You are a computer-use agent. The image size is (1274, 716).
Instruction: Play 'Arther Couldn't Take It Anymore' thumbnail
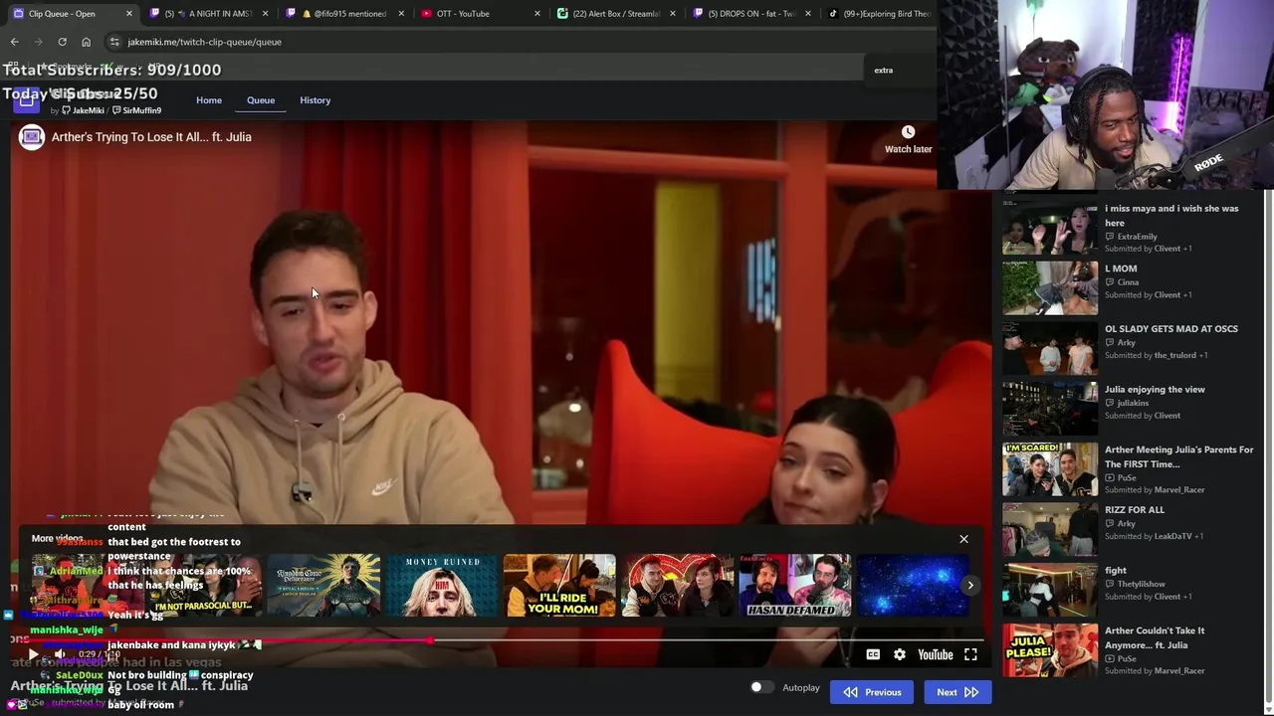(1050, 650)
